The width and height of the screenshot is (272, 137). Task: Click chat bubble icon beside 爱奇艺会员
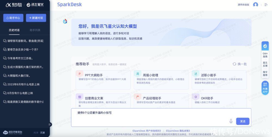5,49
